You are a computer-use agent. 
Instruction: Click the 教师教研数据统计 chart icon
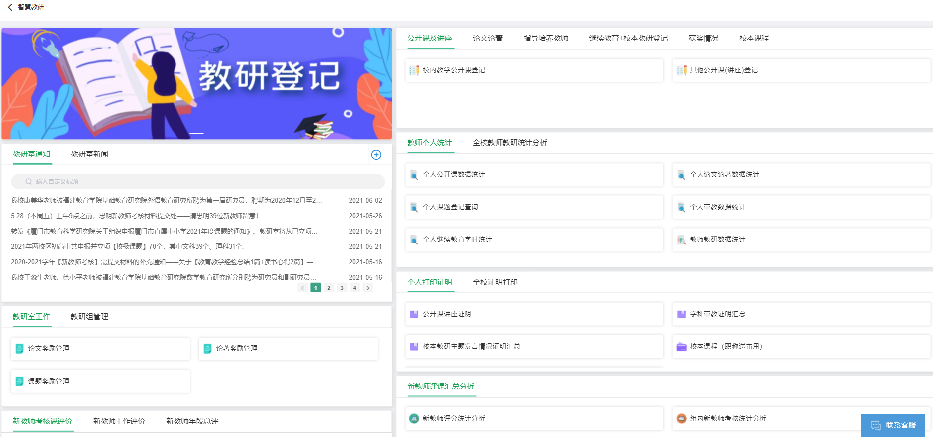(x=682, y=240)
